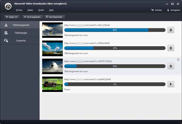Open the Aide menu

pos(51,10)
